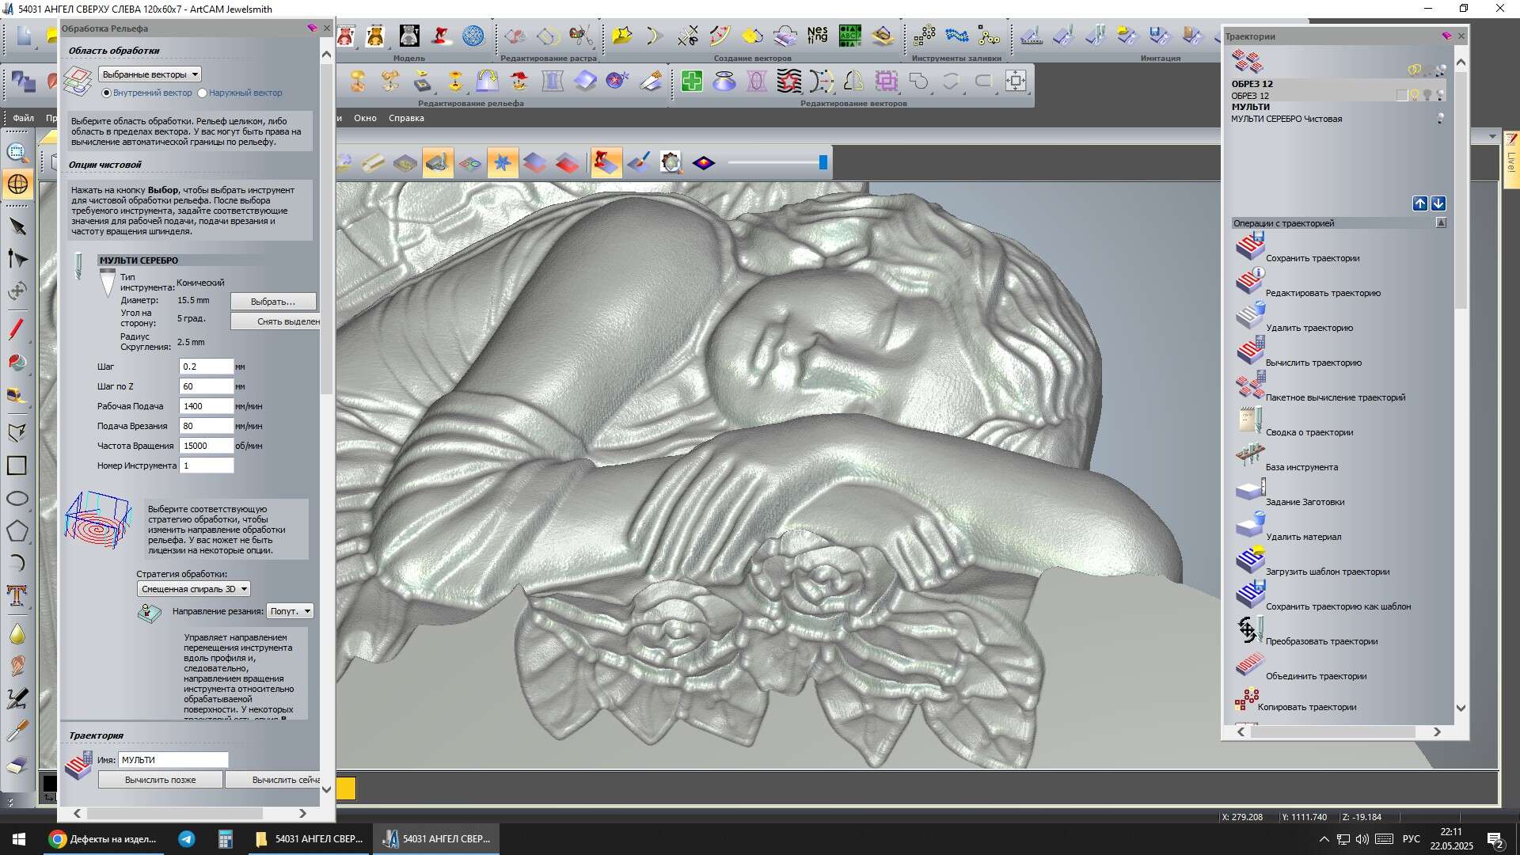
Task: Open the 54031 АНГЕЛ folder taskbar item
Action: tap(310, 839)
